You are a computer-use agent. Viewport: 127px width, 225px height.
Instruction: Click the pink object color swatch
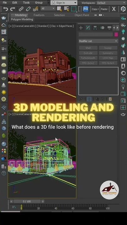tap(116, 34)
